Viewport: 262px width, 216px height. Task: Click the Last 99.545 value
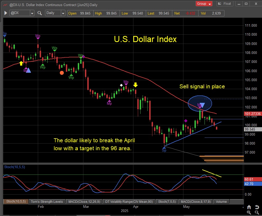[164, 13]
